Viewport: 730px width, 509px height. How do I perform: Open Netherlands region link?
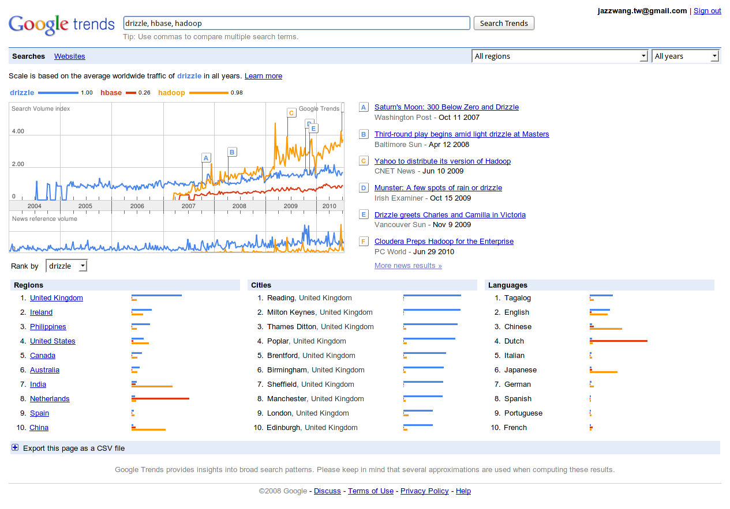pos(50,399)
